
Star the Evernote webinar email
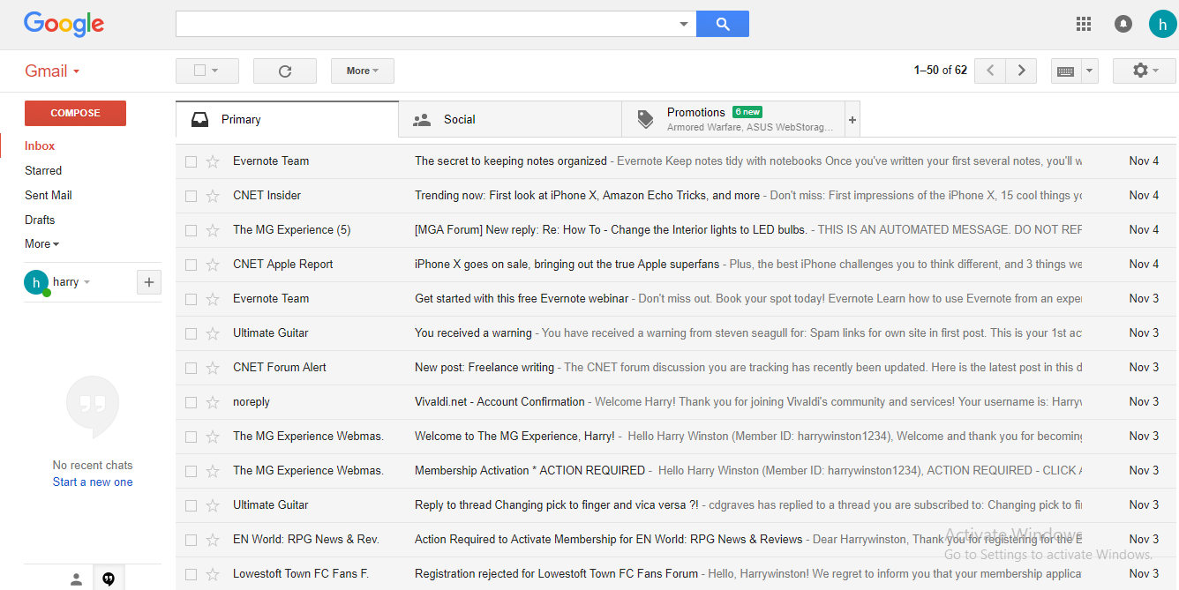point(212,299)
